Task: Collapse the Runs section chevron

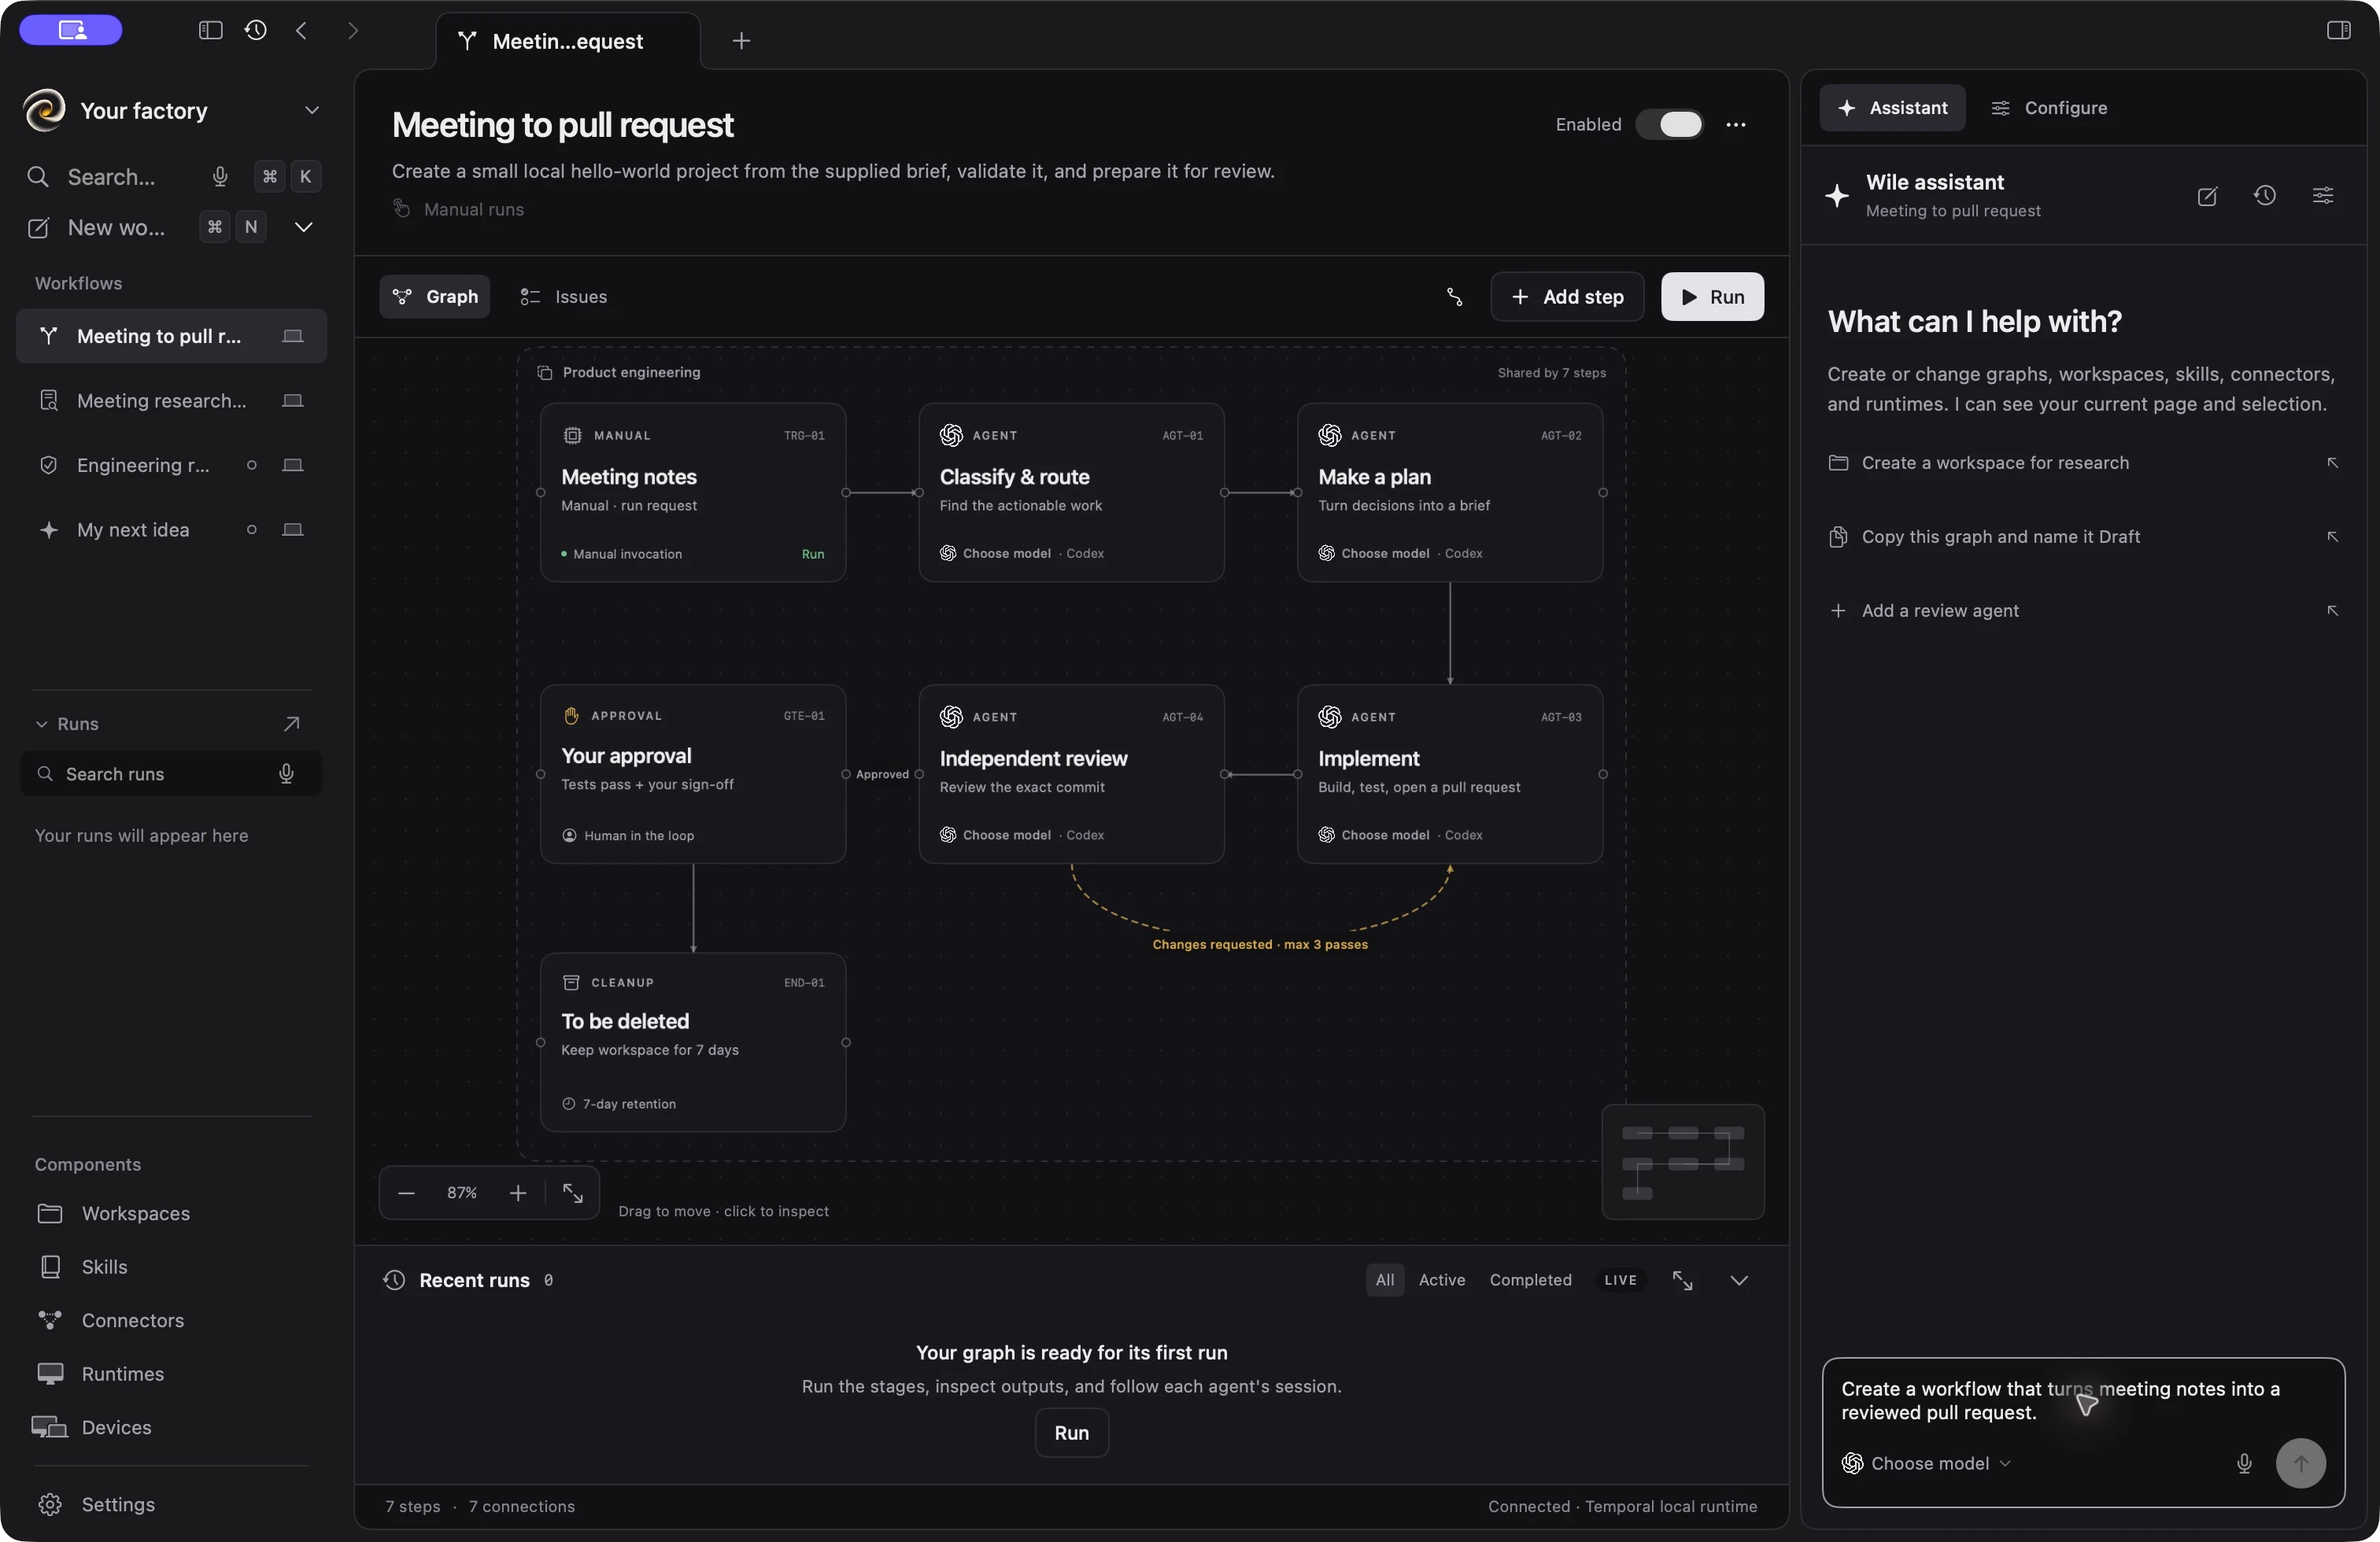Action: coord(41,724)
